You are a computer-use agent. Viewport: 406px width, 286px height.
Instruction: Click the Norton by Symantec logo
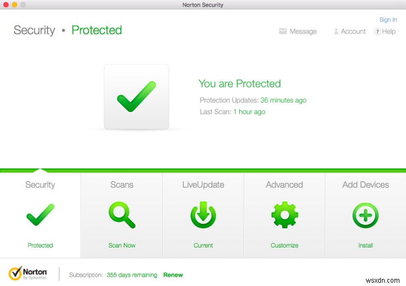click(x=29, y=273)
